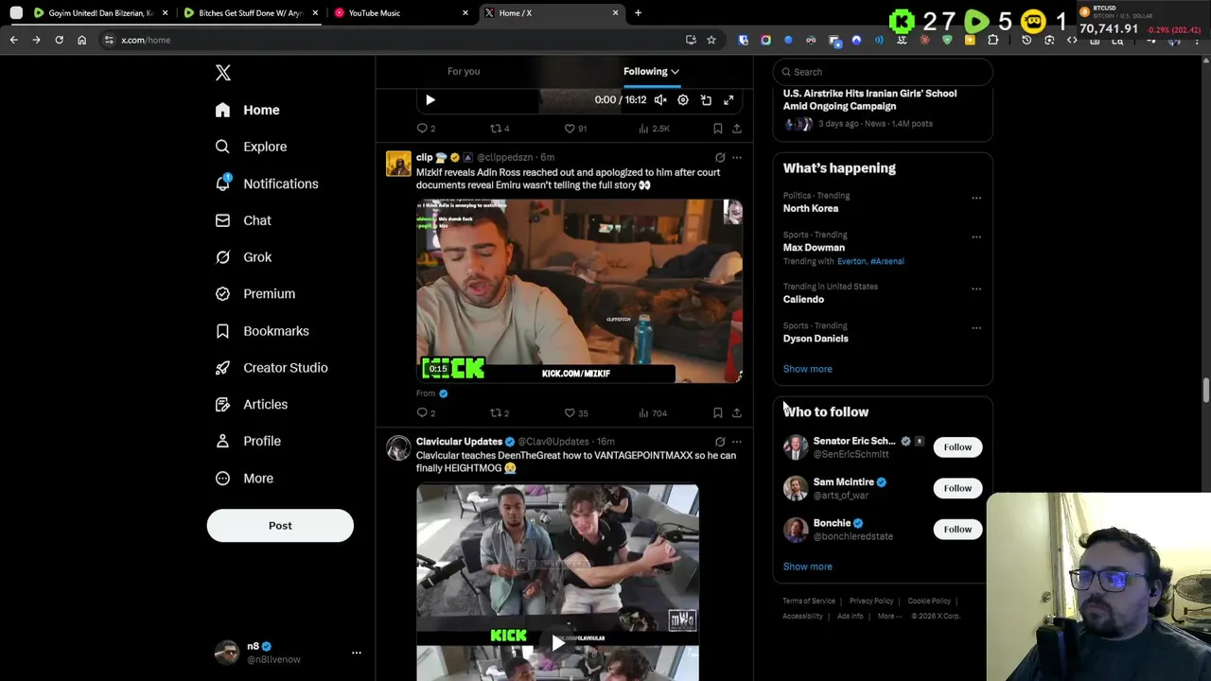View analytics of 2.5K views post
The height and width of the screenshot is (681, 1211).
(654, 129)
